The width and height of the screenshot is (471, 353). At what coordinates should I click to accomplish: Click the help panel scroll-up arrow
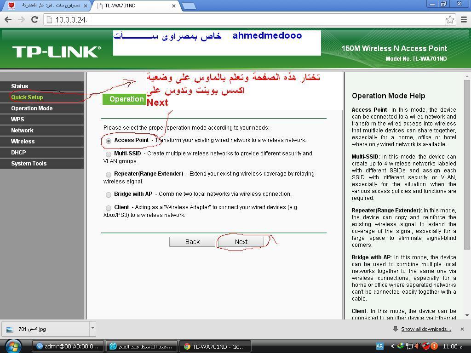467,76
